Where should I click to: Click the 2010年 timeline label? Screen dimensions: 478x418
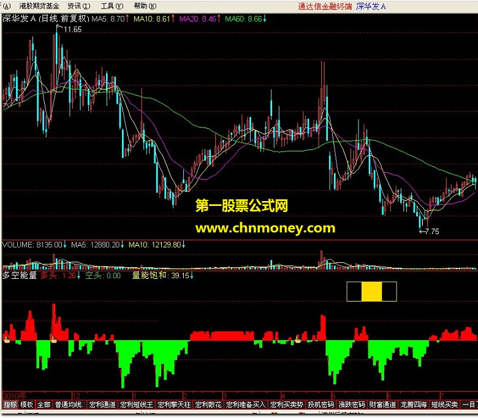(15, 396)
